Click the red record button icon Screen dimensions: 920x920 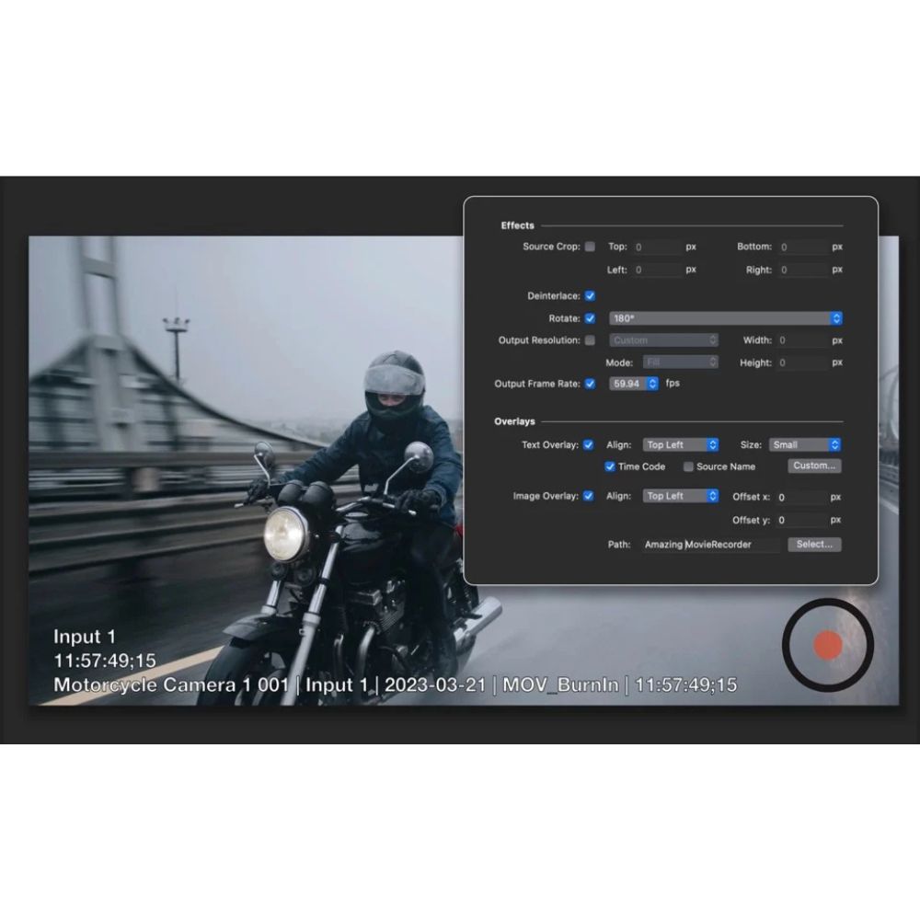pyautogui.click(x=828, y=645)
